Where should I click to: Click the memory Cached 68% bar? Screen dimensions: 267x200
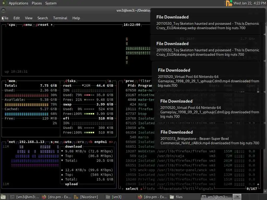tap(27, 114)
